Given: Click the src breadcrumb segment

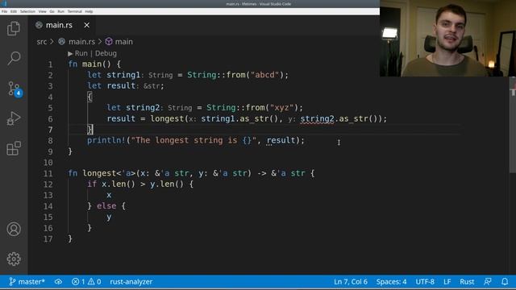Looking at the screenshot, I should coord(42,42).
